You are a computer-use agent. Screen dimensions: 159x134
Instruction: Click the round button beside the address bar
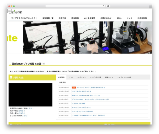(108, 6)
